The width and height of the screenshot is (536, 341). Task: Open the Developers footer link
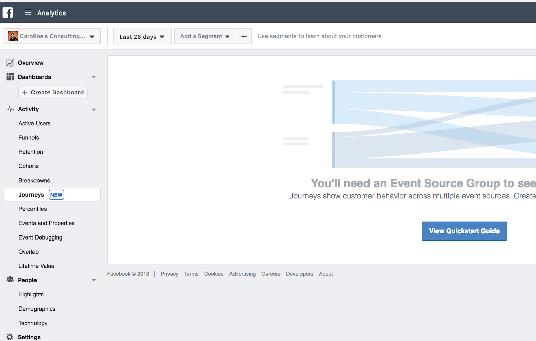299,274
